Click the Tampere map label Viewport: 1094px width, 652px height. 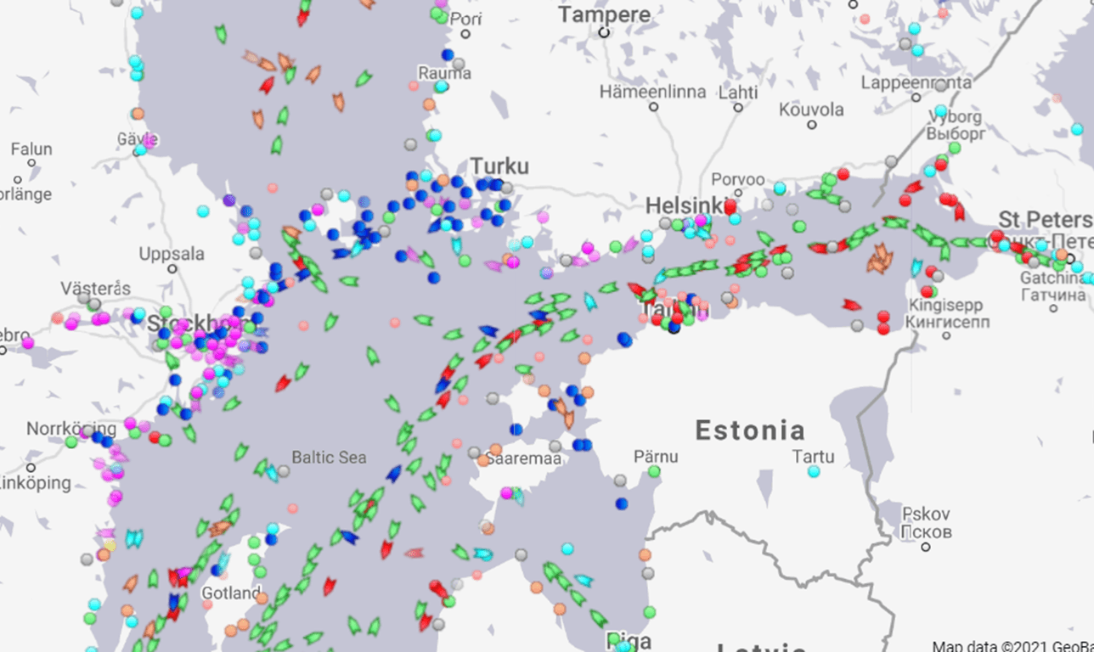tap(605, 14)
